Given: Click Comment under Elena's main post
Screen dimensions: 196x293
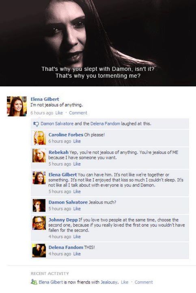Looking at the screenshot, I should (x=78, y=113).
